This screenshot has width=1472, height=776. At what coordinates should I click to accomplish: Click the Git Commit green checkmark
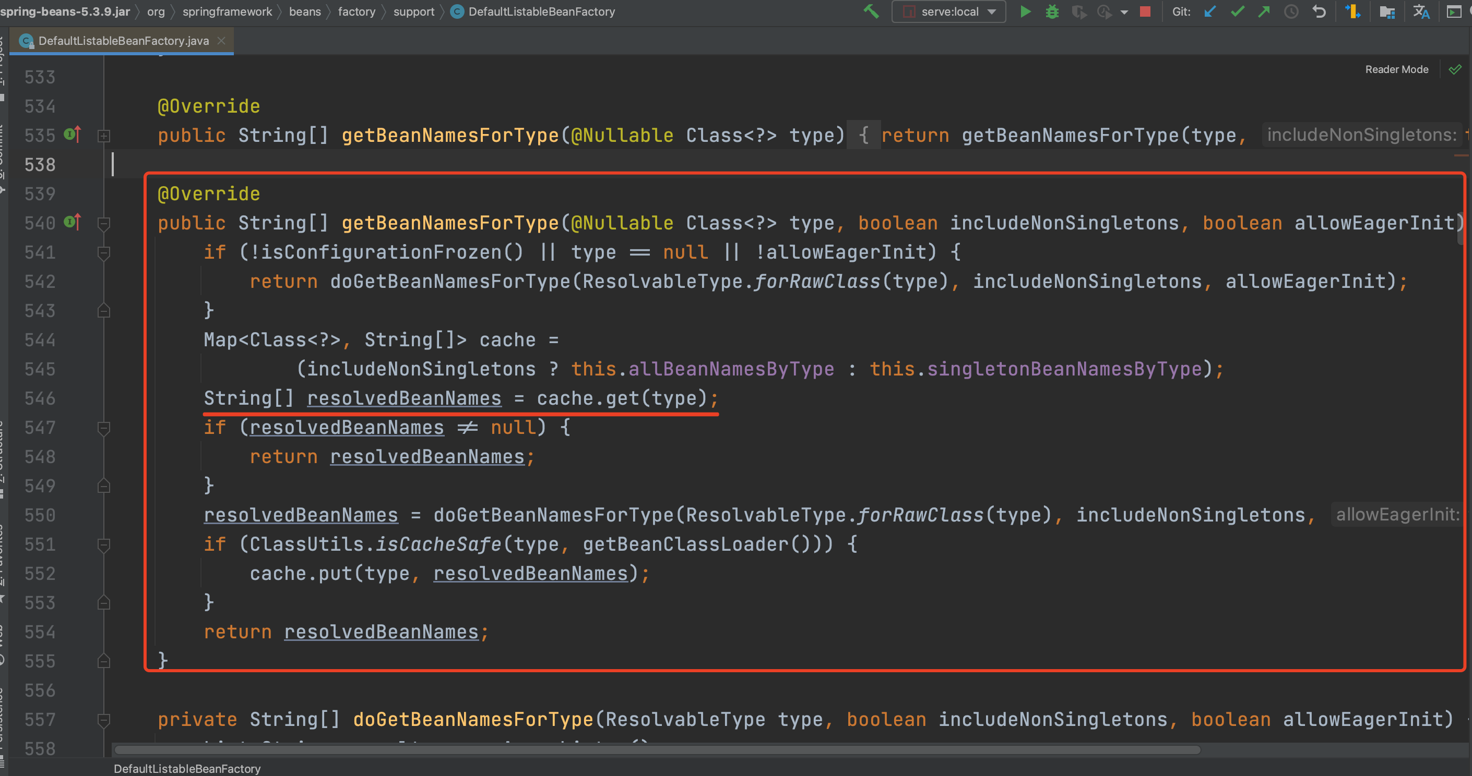[x=1237, y=11]
